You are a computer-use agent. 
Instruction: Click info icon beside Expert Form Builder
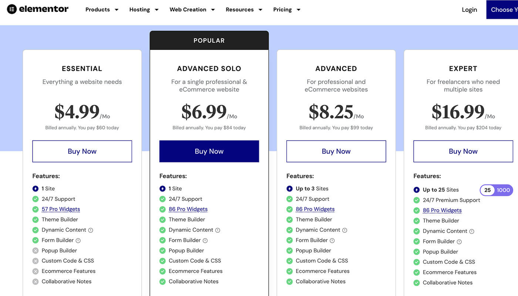coord(459,242)
